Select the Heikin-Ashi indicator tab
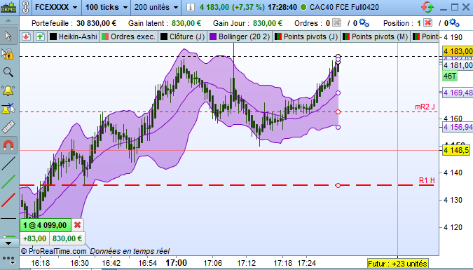The height and width of the screenshot is (270, 473). pos(74,36)
